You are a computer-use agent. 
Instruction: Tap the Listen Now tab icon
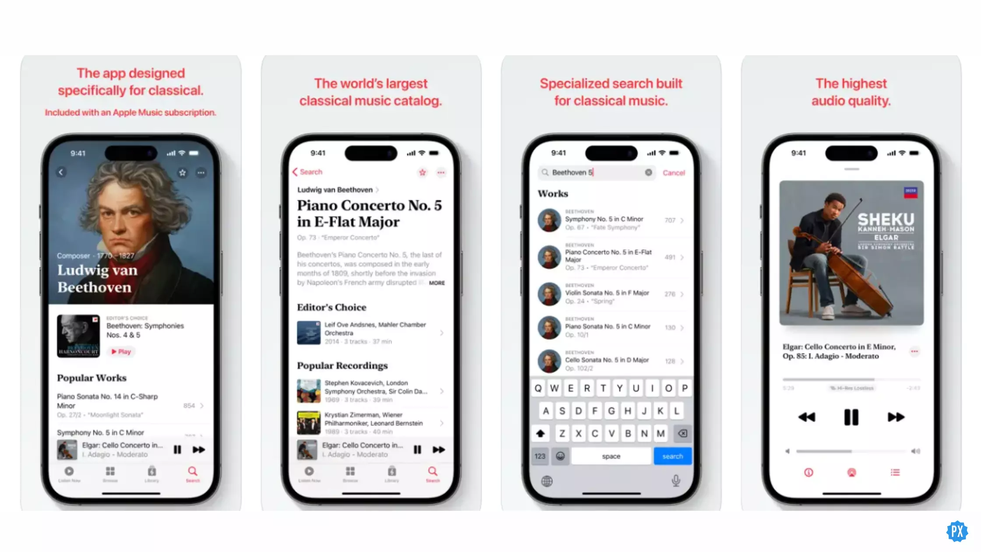[69, 472]
